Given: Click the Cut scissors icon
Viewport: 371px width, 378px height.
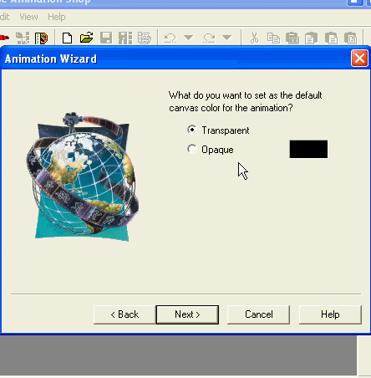Looking at the screenshot, I should tap(254, 38).
